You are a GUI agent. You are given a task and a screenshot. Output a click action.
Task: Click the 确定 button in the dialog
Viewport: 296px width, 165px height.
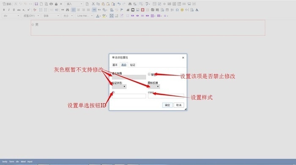pos(167,105)
